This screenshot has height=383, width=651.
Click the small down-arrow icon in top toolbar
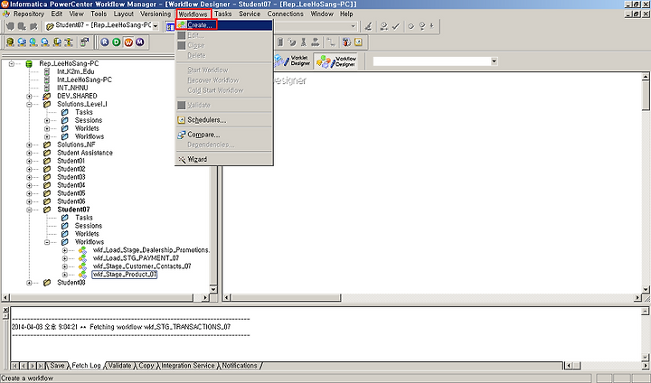432,26
